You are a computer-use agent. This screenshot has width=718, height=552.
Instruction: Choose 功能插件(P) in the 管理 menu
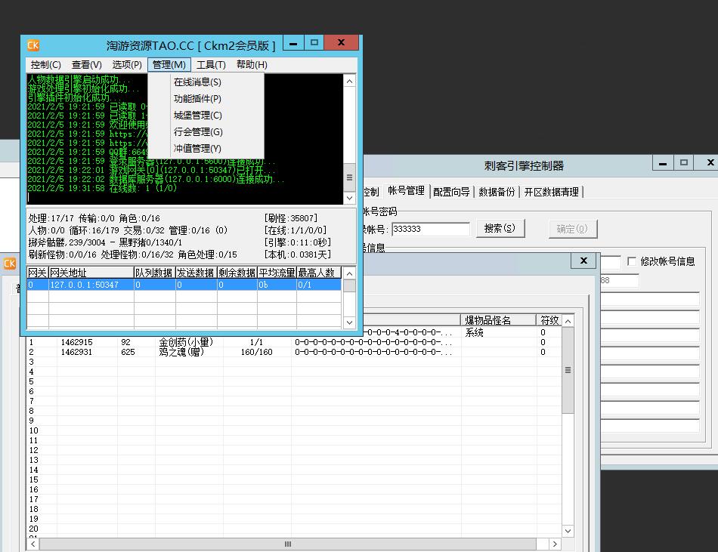pos(197,99)
